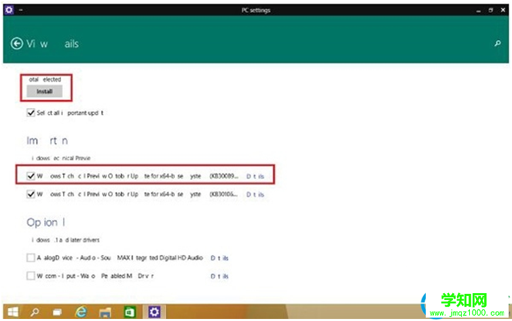Minimize the PC settings window
Image resolution: width=512 pixels, height=321 pixels.
pos(478,10)
